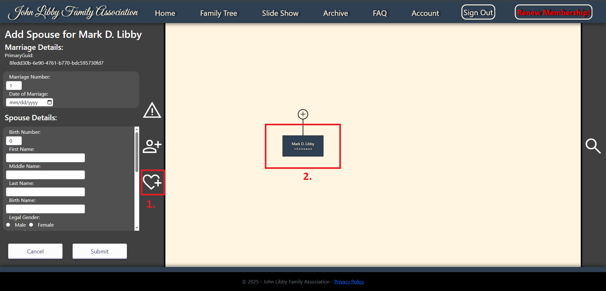Open the Archive page
This screenshot has height=291, width=606.
[336, 13]
